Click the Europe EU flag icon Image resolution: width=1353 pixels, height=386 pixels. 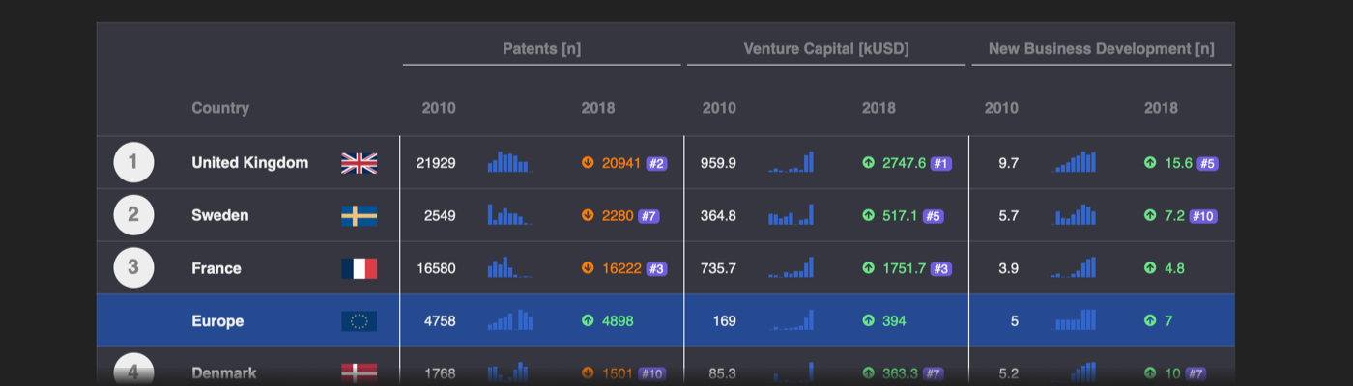[x=359, y=321]
